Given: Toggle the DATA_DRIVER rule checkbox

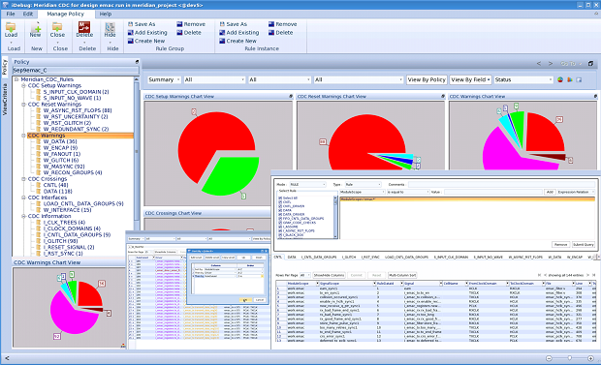Looking at the screenshot, I should (x=280, y=215).
